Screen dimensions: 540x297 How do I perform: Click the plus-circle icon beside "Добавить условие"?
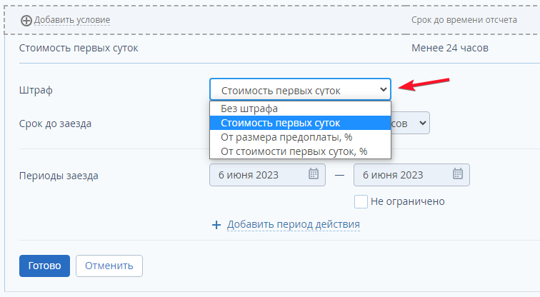point(26,20)
